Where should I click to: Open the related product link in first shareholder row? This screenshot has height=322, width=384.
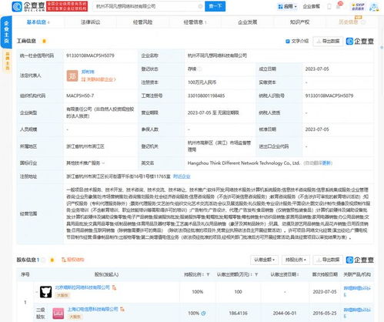coord(357,291)
